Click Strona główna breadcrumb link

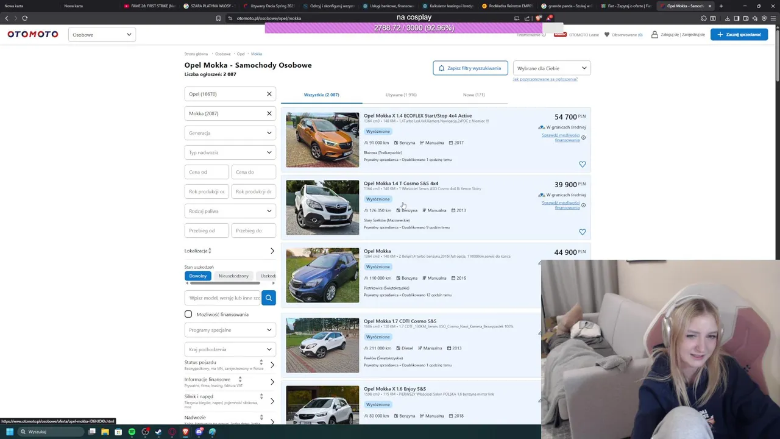point(196,54)
